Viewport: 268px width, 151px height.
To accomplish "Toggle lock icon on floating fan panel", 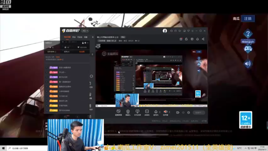I will (83, 43).
